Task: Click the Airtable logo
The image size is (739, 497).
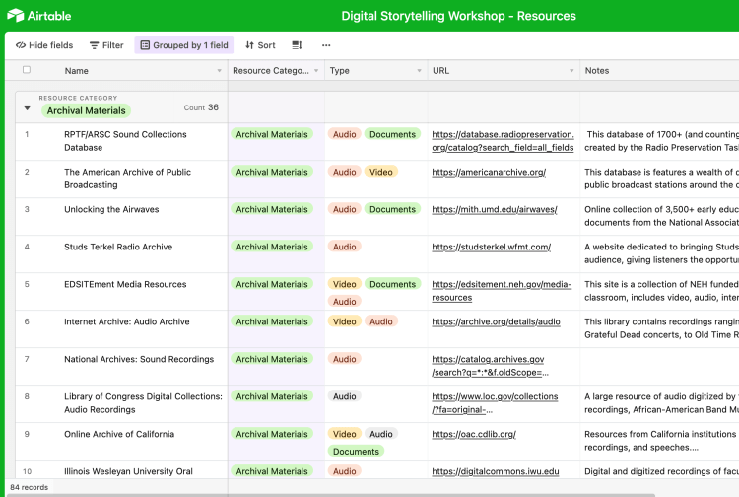Action: coord(38,16)
